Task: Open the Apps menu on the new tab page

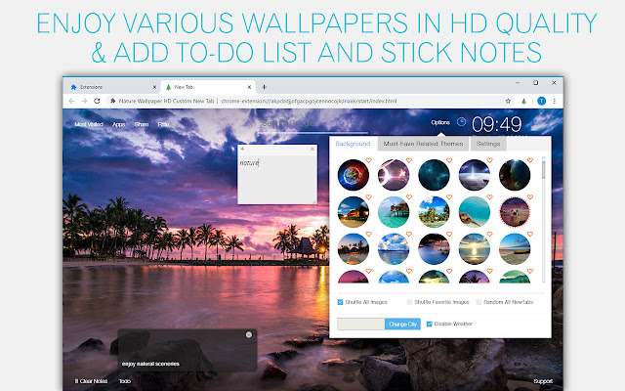Action: point(118,124)
